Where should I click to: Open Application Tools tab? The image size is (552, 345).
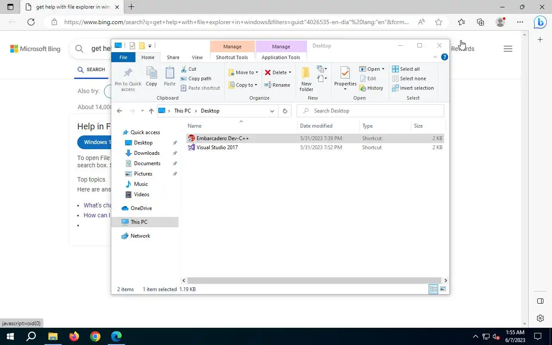pyautogui.click(x=281, y=57)
